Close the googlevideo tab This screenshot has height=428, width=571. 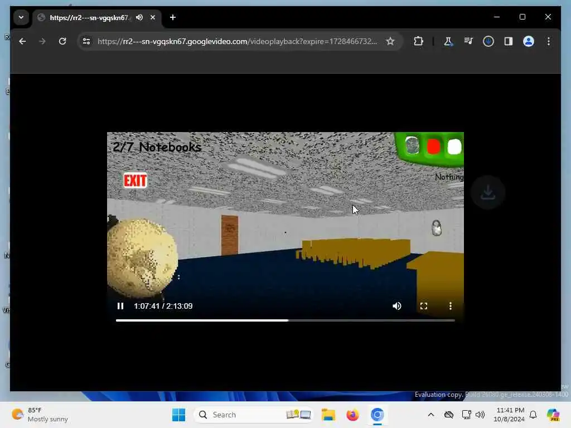[153, 17]
